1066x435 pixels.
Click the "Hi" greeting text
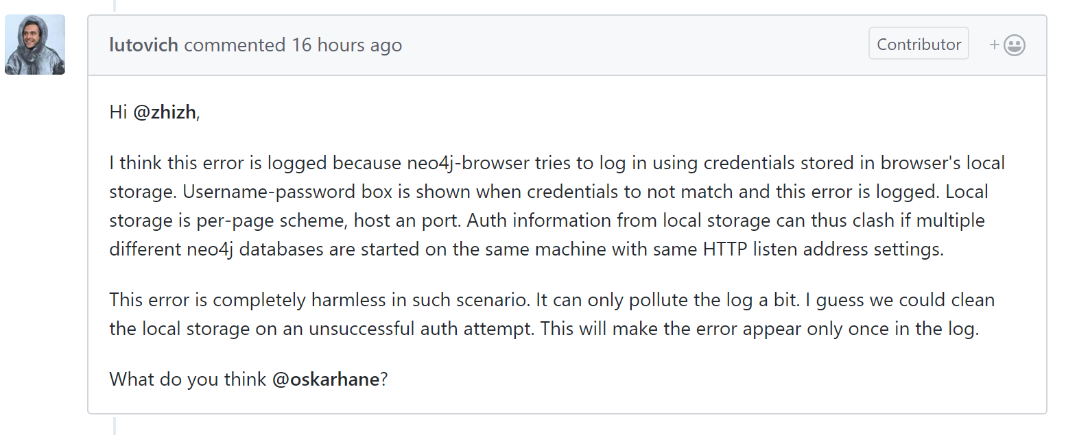coord(119,113)
